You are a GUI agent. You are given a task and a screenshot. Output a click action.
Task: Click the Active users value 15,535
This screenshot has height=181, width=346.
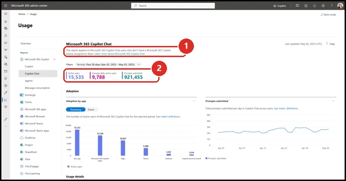(76, 77)
